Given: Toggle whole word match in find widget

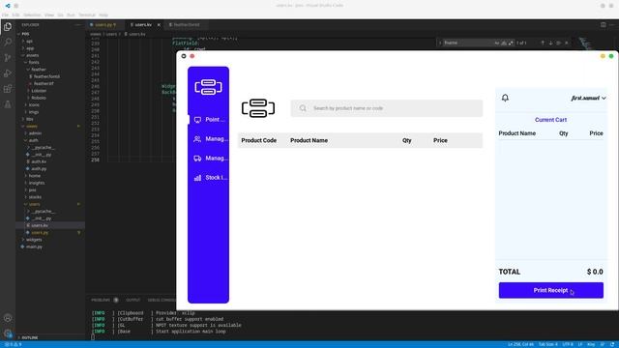Looking at the screenshot, I should click(504, 43).
